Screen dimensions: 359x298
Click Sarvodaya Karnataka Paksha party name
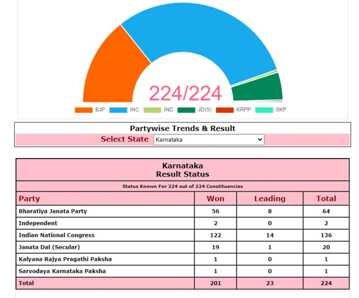pos(62,271)
